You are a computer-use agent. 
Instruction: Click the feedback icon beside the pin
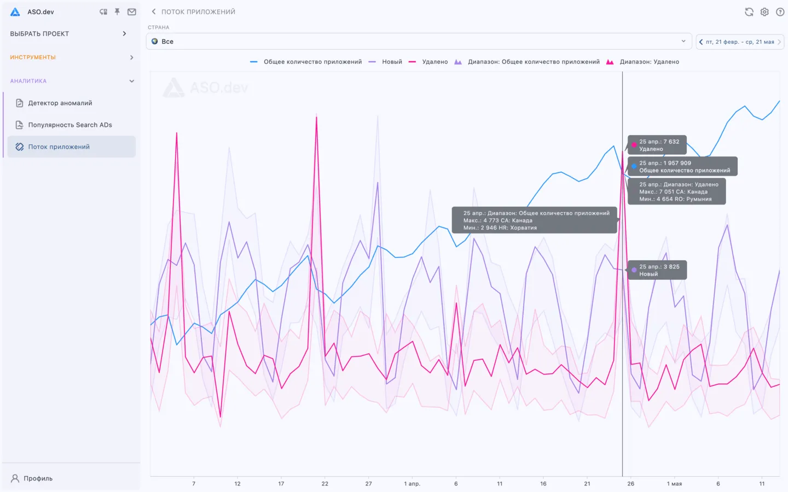103,11
